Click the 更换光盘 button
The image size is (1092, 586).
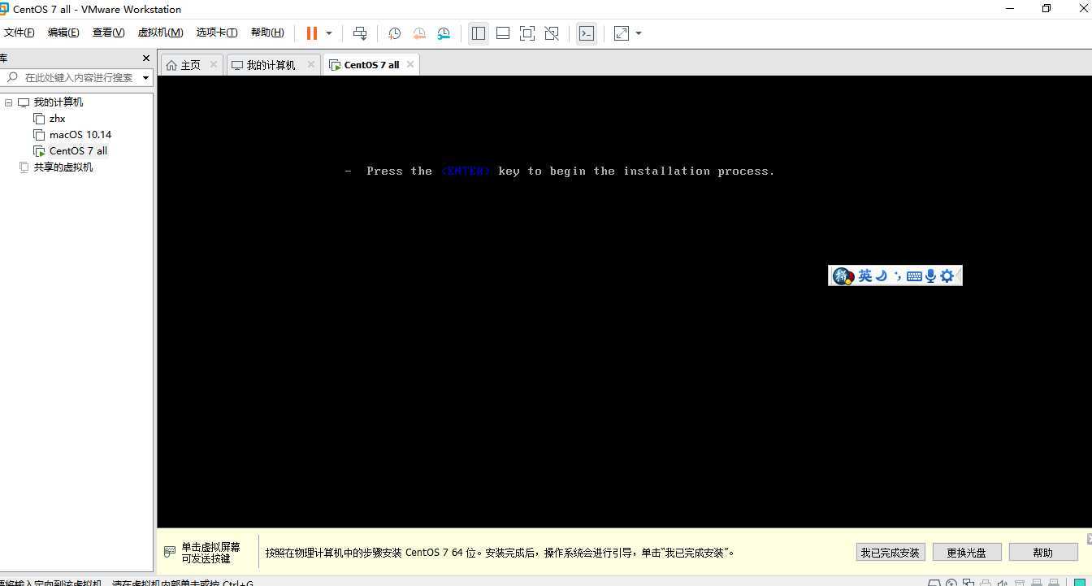coord(967,553)
